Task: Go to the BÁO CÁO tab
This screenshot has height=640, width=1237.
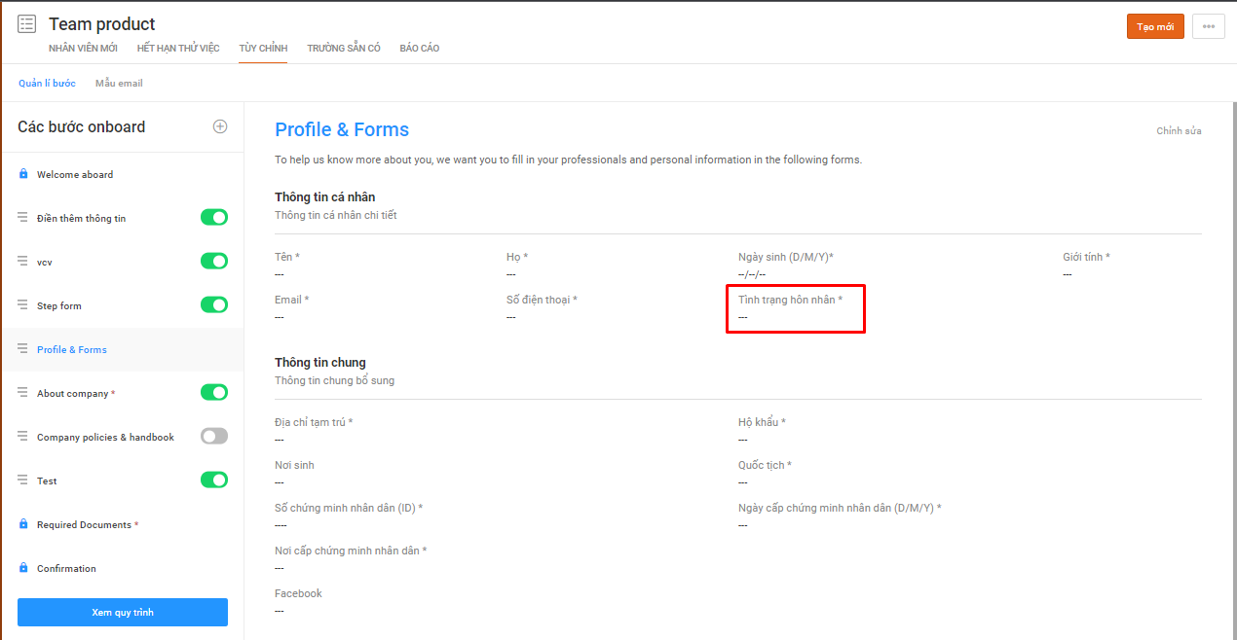Action: (x=420, y=49)
